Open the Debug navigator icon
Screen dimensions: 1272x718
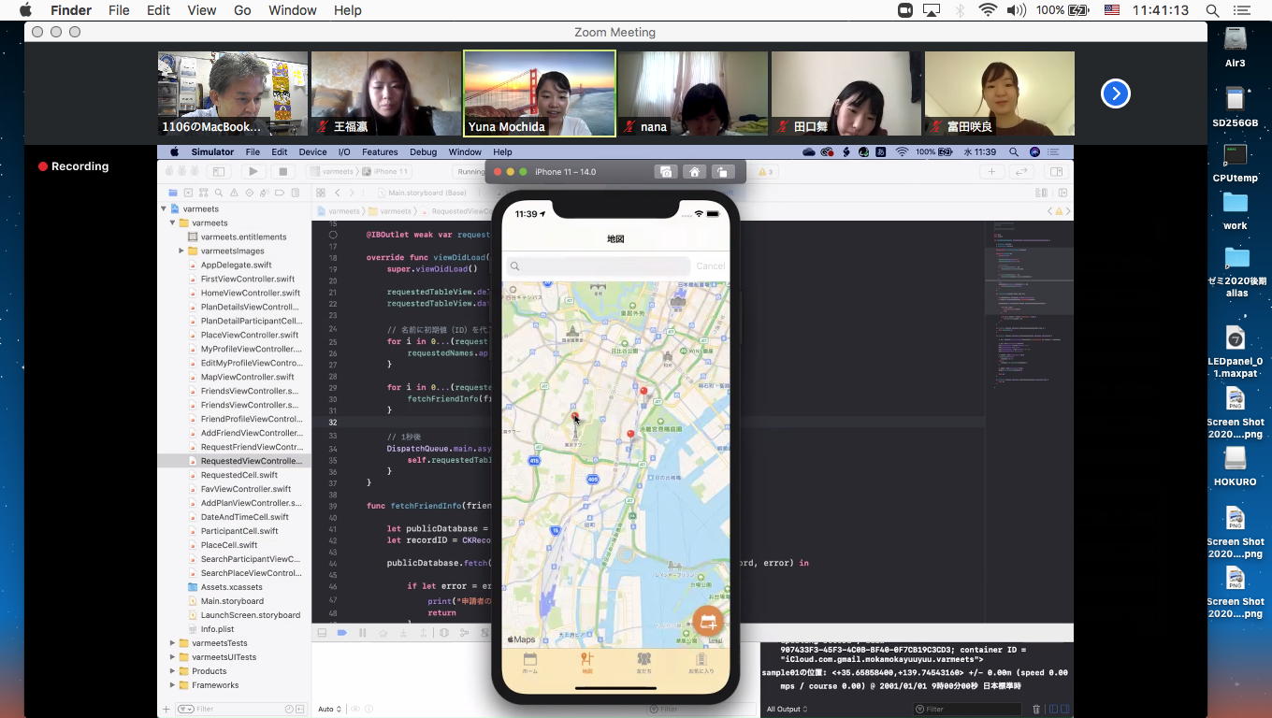pyautogui.click(x=265, y=193)
